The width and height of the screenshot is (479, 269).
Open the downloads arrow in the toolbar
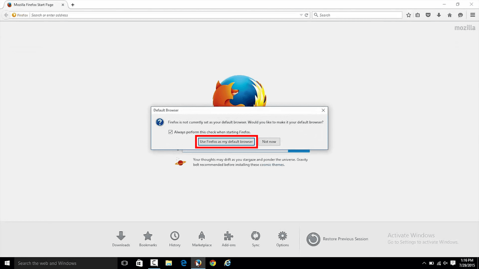pos(439,15)
